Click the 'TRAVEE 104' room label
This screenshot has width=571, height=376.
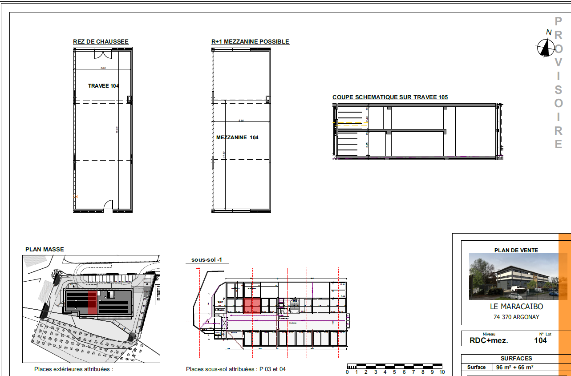pos(103,86)
